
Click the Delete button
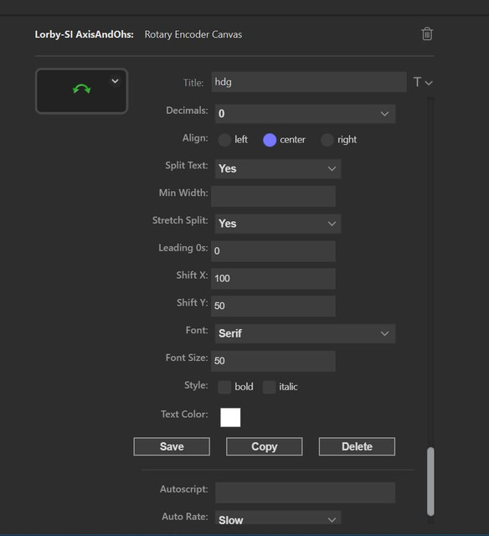(x=357, y=446)
